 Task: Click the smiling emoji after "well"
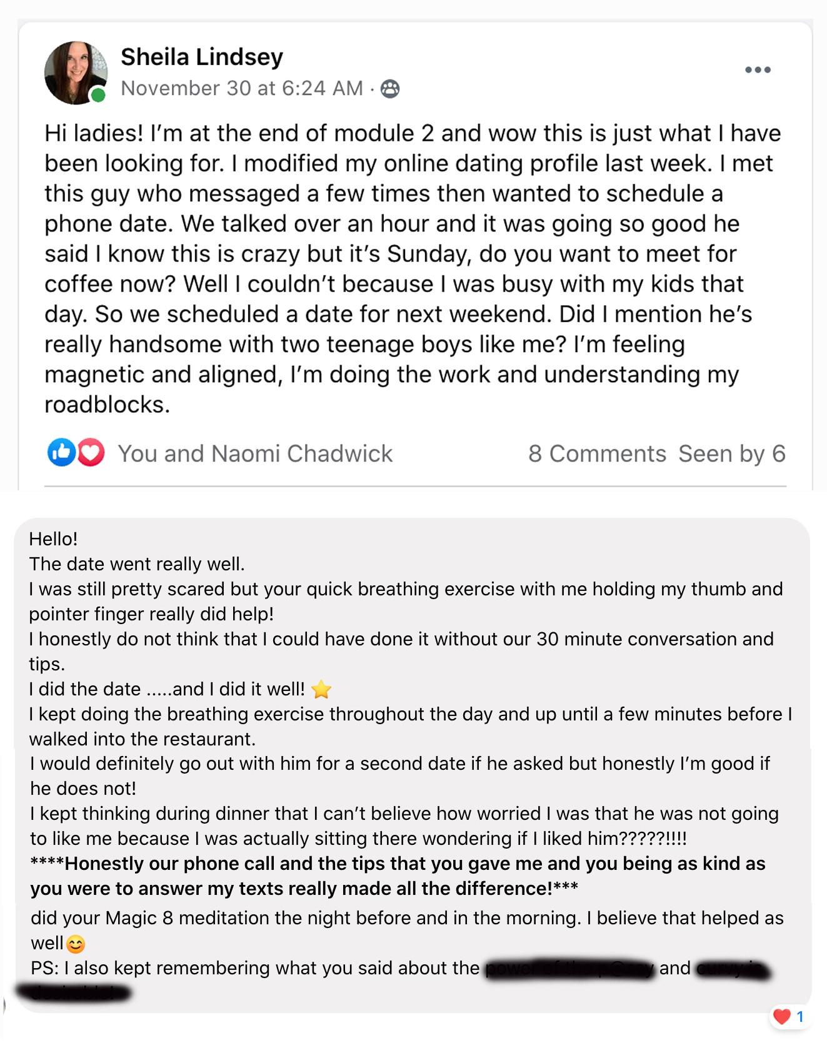coord(76,944)
